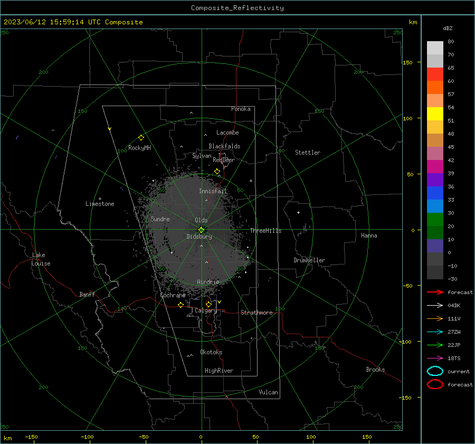Click the yellow diamond marker above Calgary
The image size is (475, 444).
click(x=208, y=304)
